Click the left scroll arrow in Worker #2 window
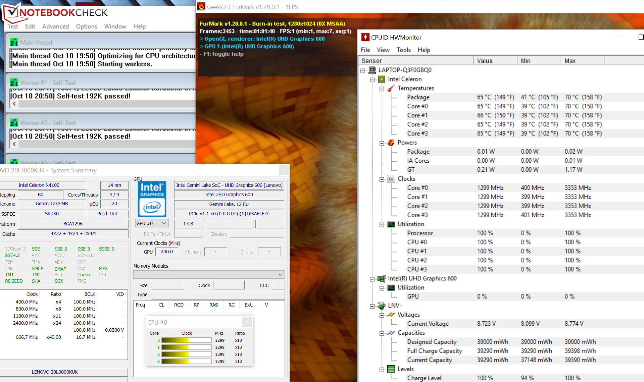Screen dimensions: 644x382 point(14,144)
